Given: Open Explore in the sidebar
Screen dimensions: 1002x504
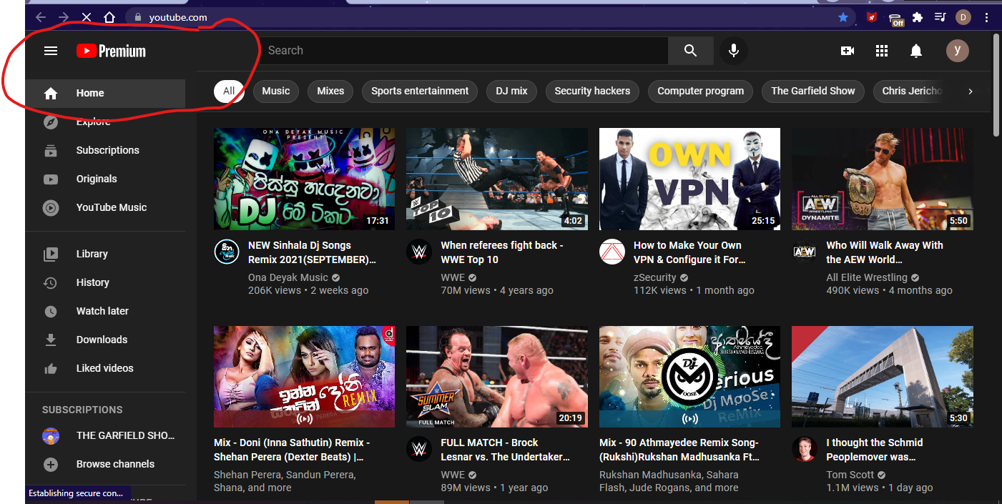Looking at the screenshot, I should [105, 122].
